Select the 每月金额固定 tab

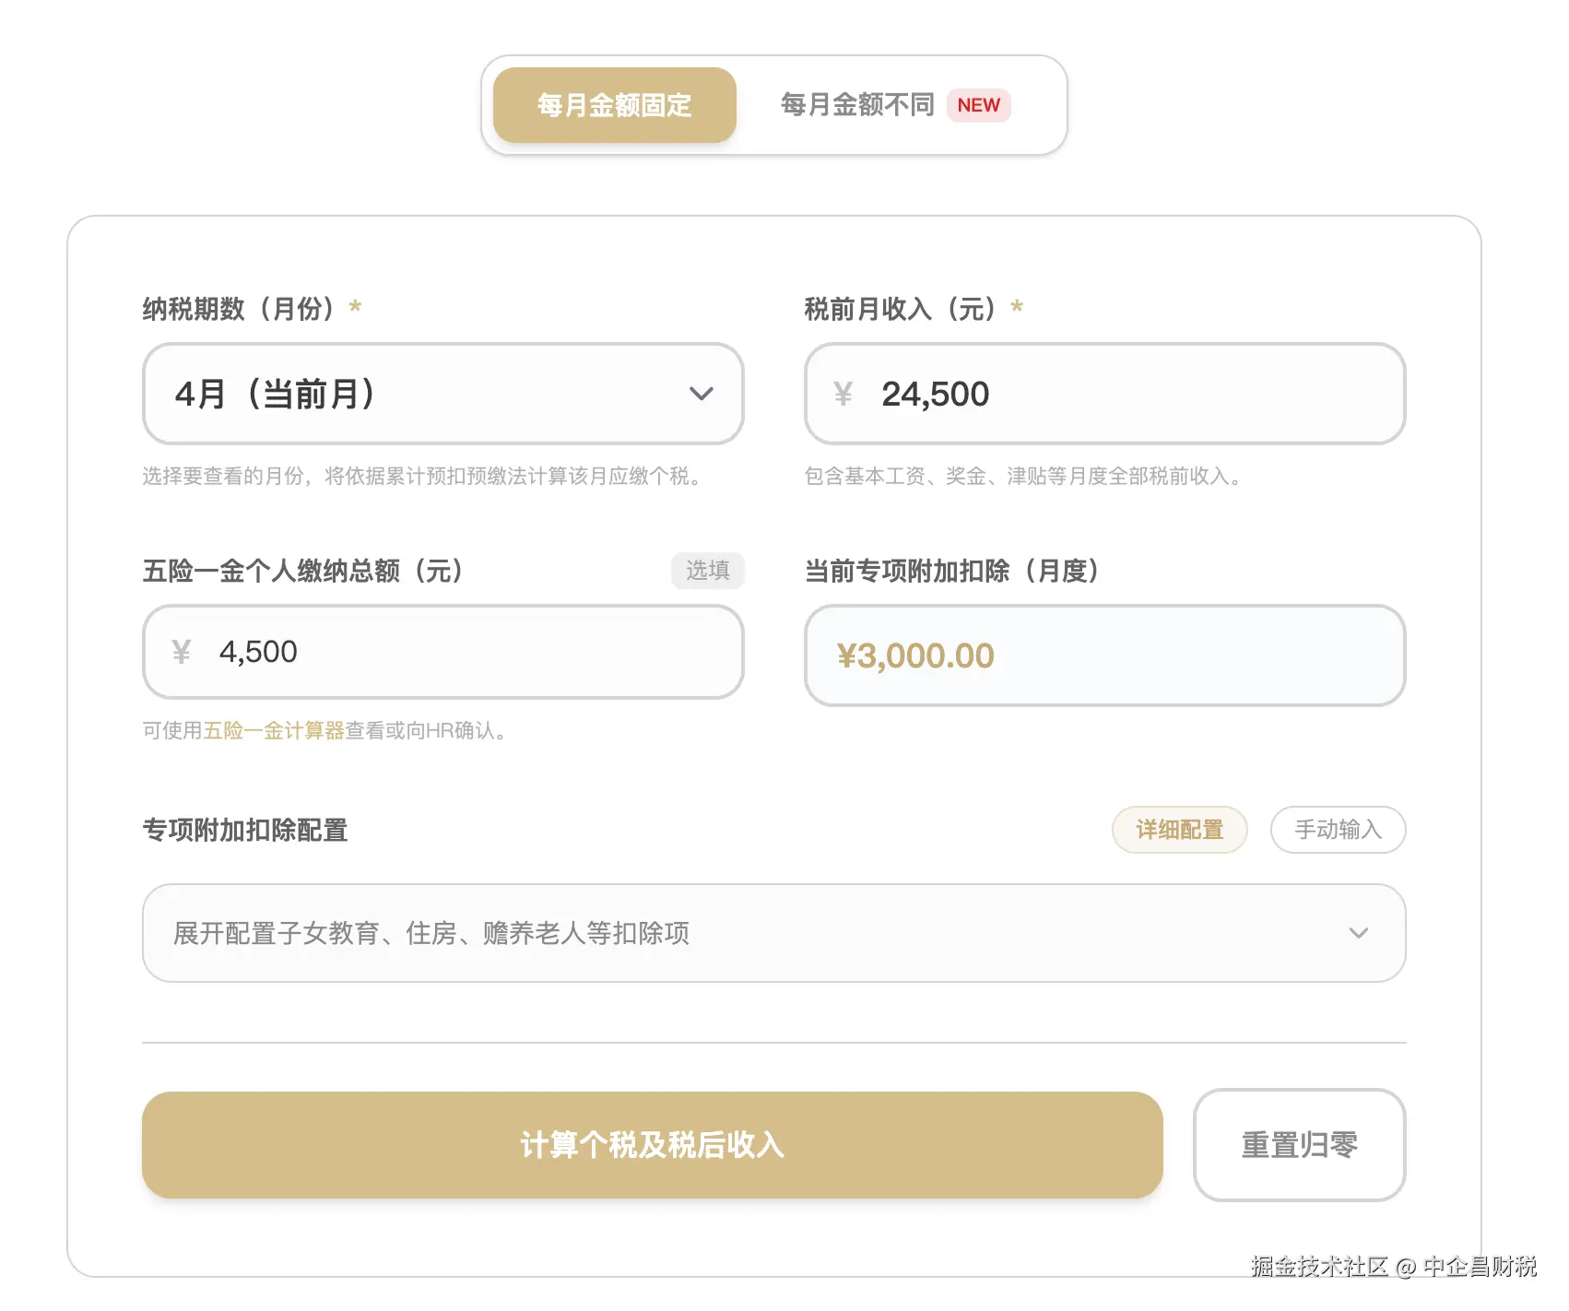click(x=614, y=105)
